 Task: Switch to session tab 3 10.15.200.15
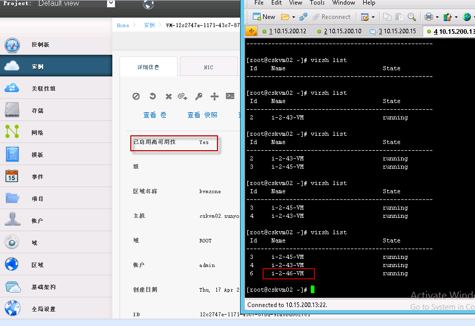tap(393, 31)
